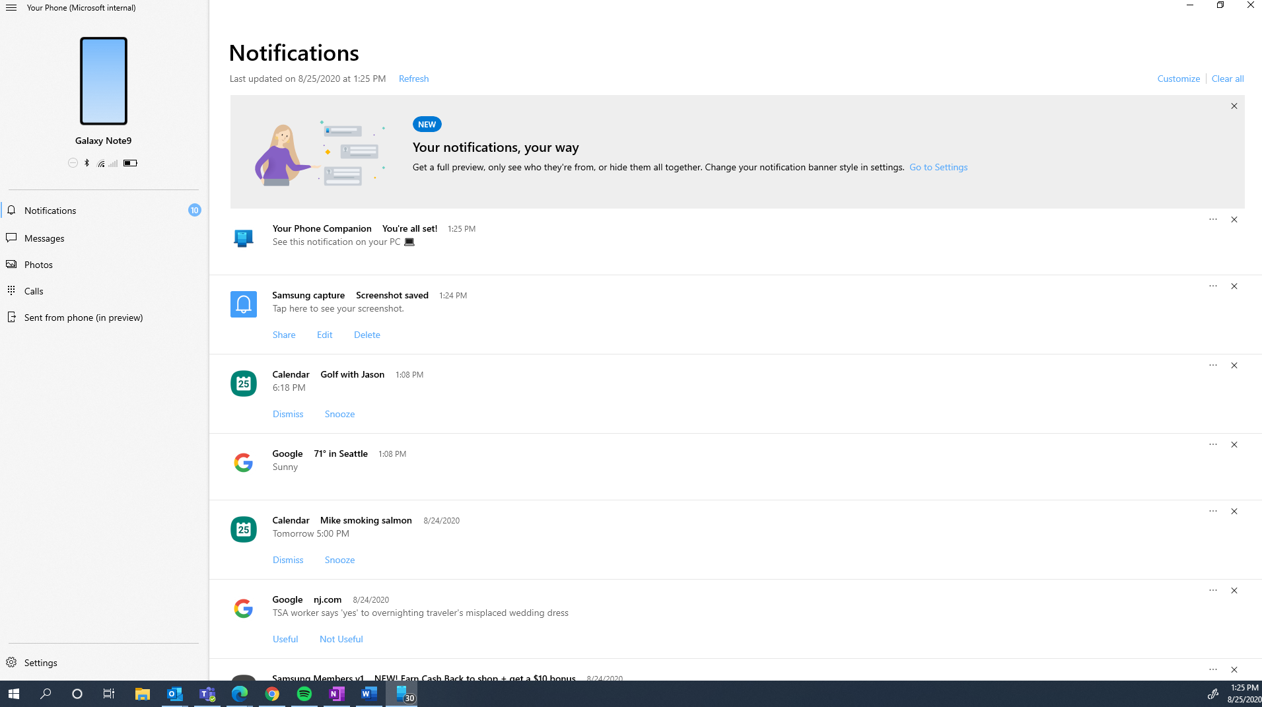1262x707 pixels.
Task: Expand more options for Samsung capture notification
Action: coord(1212,286)
